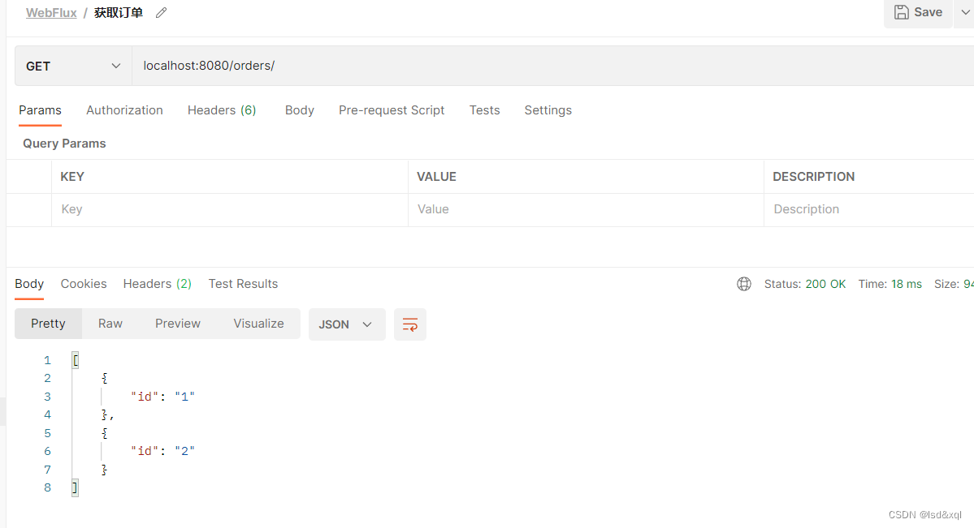Switch to the Visualize view
This screenshot has width=974, height=528.
click(x=258, y=324)
